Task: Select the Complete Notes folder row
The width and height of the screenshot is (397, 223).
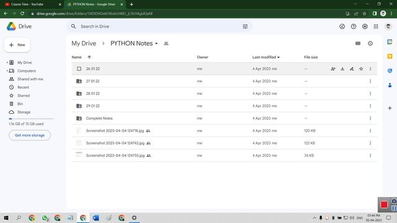Action: coord(224,118)
